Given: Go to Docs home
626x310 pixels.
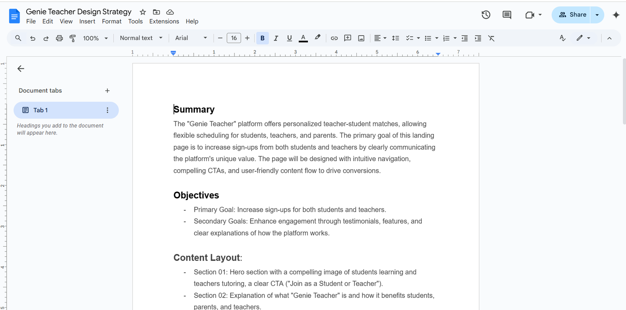Looking at the screenshot, I should coord(14,16).
